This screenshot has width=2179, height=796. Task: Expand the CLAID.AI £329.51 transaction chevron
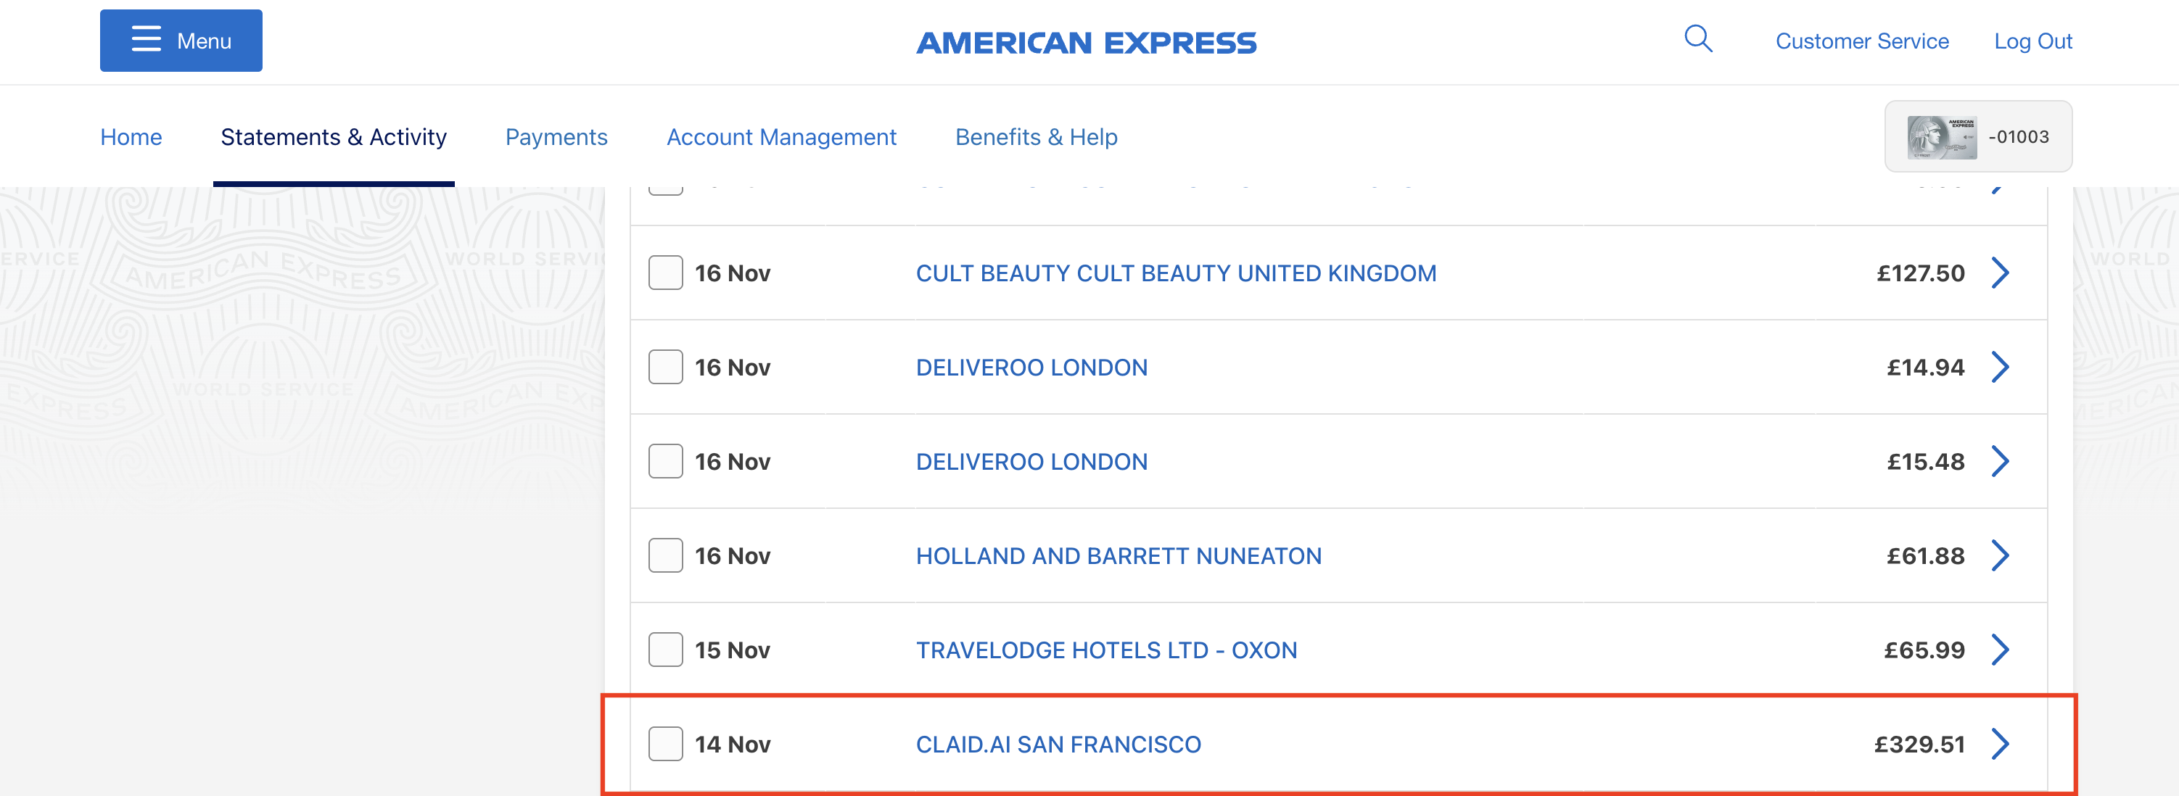point(2000,744)
